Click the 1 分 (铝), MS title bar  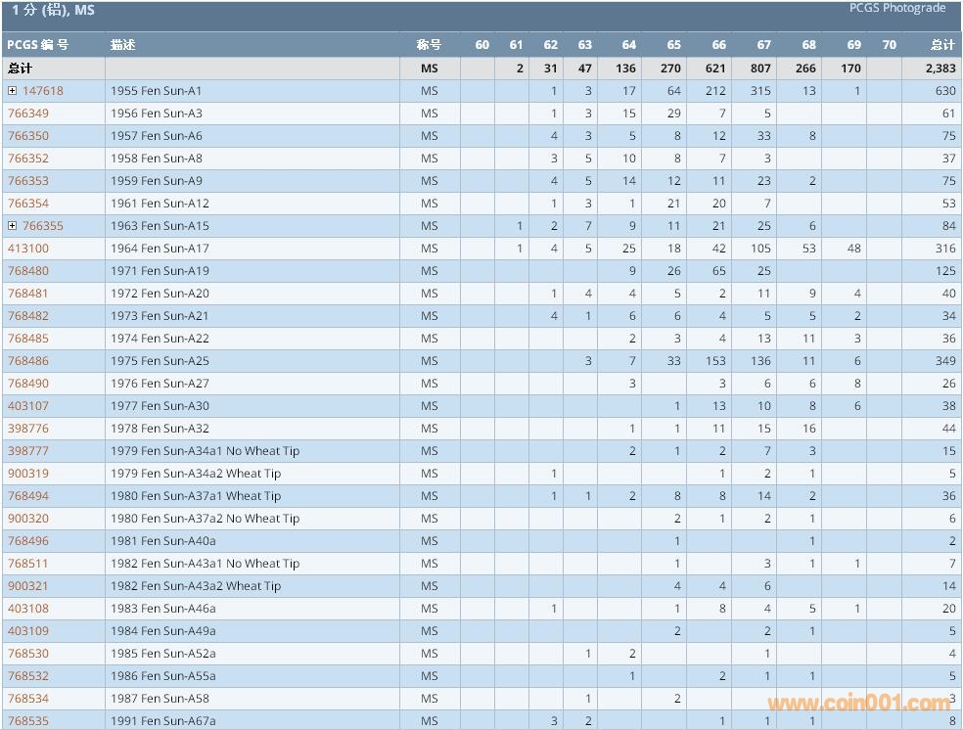54,11
